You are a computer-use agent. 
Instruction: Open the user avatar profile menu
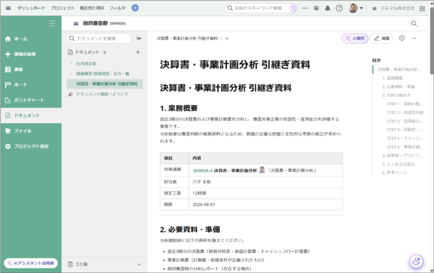pos(356,8)
